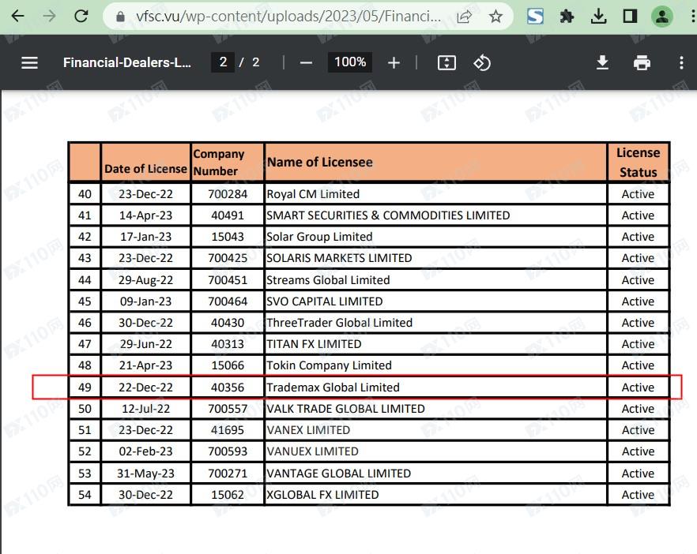Viewport: 697px width, 554px height.
Task: Download the PDF file
Action: pos(602,63)
